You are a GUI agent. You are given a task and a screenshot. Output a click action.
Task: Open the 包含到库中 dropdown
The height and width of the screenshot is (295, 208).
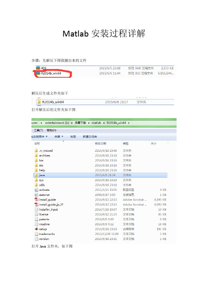tap(39, 137)
